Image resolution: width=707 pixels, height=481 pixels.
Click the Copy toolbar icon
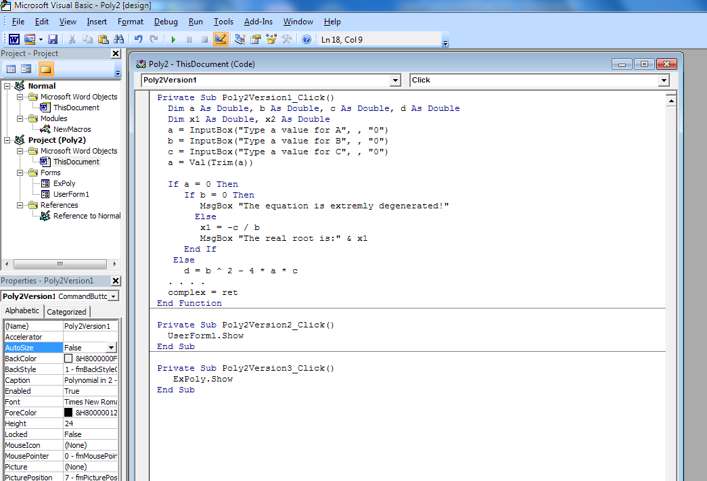click(x=87, y=39)
